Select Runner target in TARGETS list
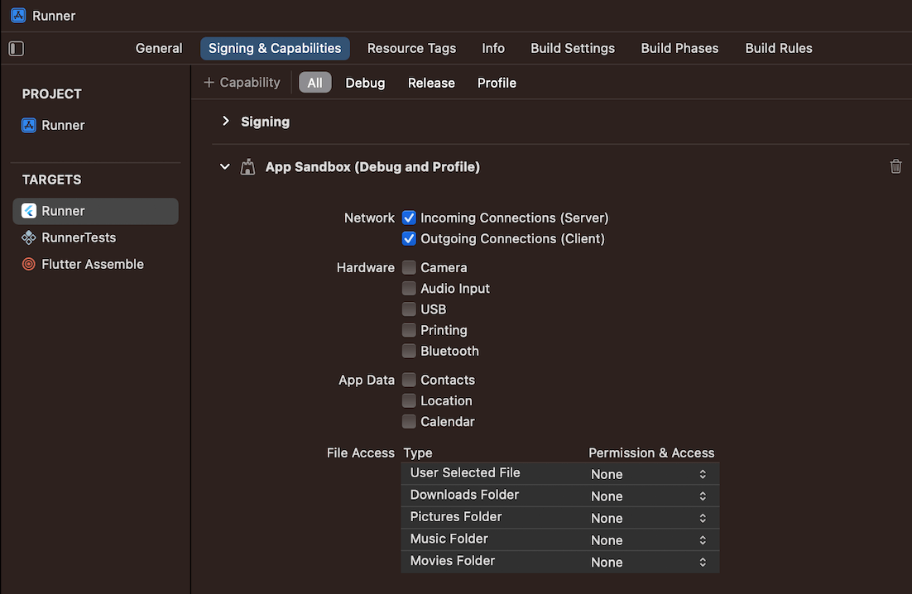912x594 pixels. [x=95, y=211]
